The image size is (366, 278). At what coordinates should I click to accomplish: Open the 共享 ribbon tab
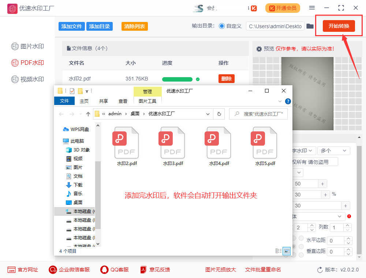pyautogui.click(x=104, y=101)
